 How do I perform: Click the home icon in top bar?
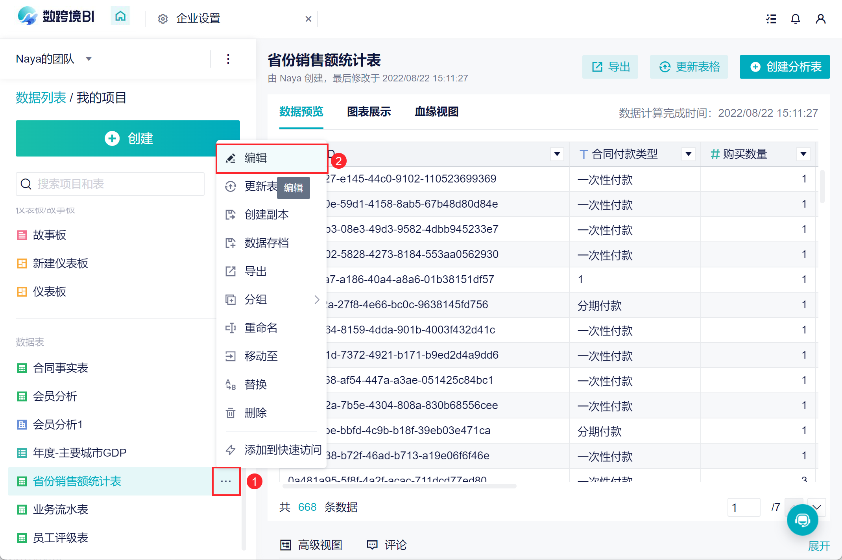[x=120, y=17]
